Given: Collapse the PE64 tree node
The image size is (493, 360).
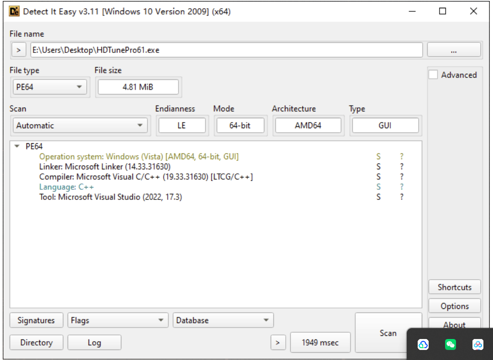Looking at the screenshot, I should coord(17,146).
